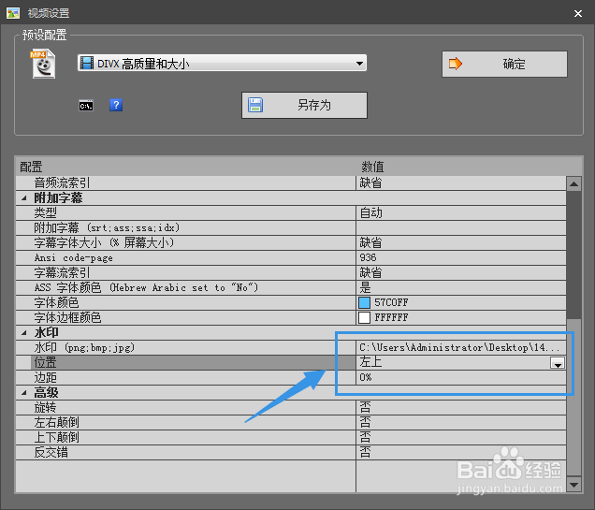Click the 936 Ansi code-page value
The height and width of the screenshot is (510, 595).
[368, 257]
